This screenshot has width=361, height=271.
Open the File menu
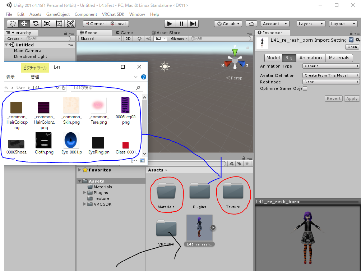(x=9, y=14)
